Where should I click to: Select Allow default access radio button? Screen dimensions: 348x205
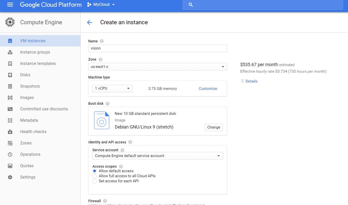tap(95, 171)
